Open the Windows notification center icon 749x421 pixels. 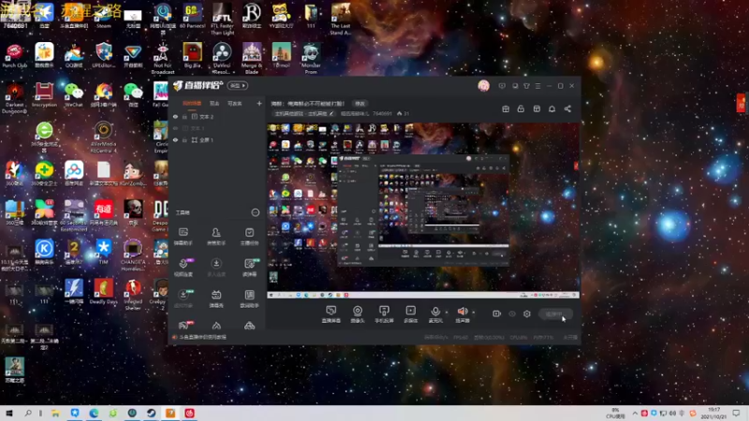click(737, 414)
